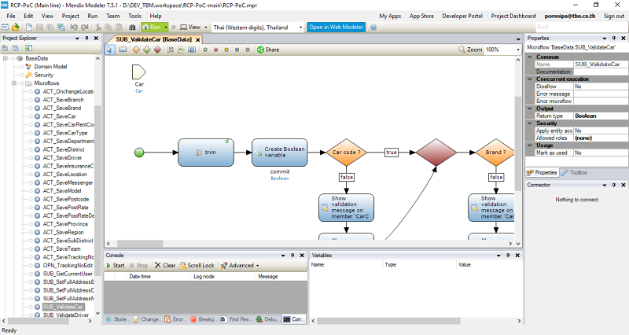Collapse the BaseData module node
The height and width of the screenshot is (335, 629).
tap(6, 58)
